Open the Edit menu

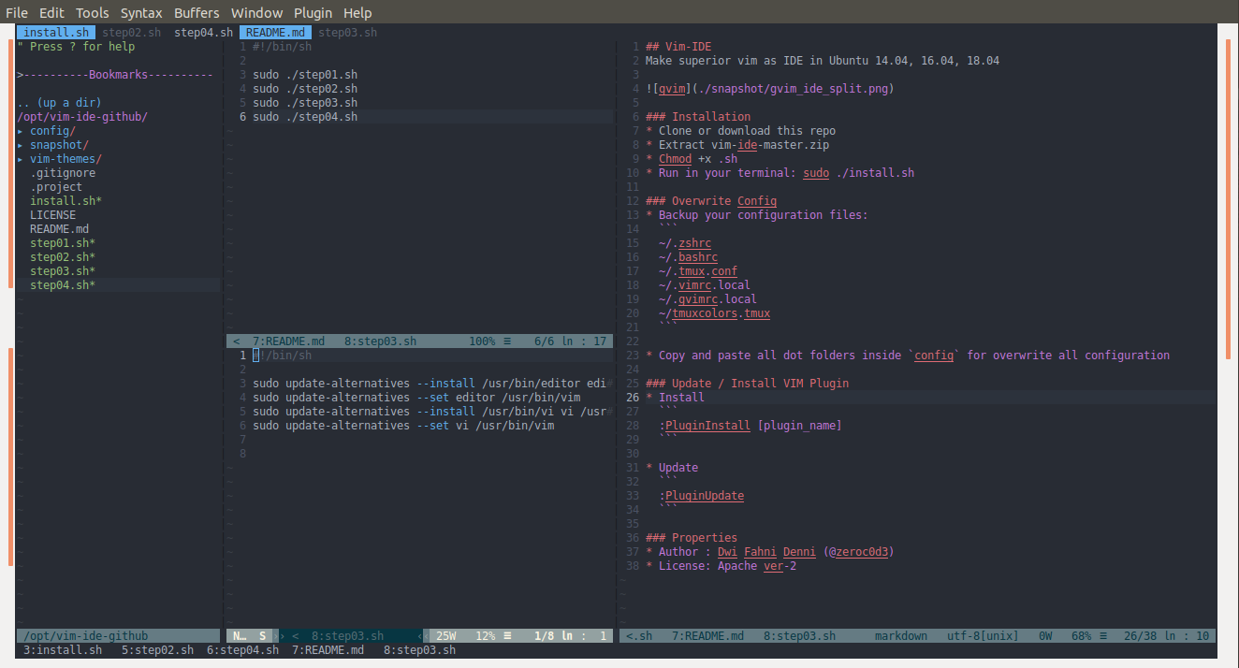click(51, 13)
